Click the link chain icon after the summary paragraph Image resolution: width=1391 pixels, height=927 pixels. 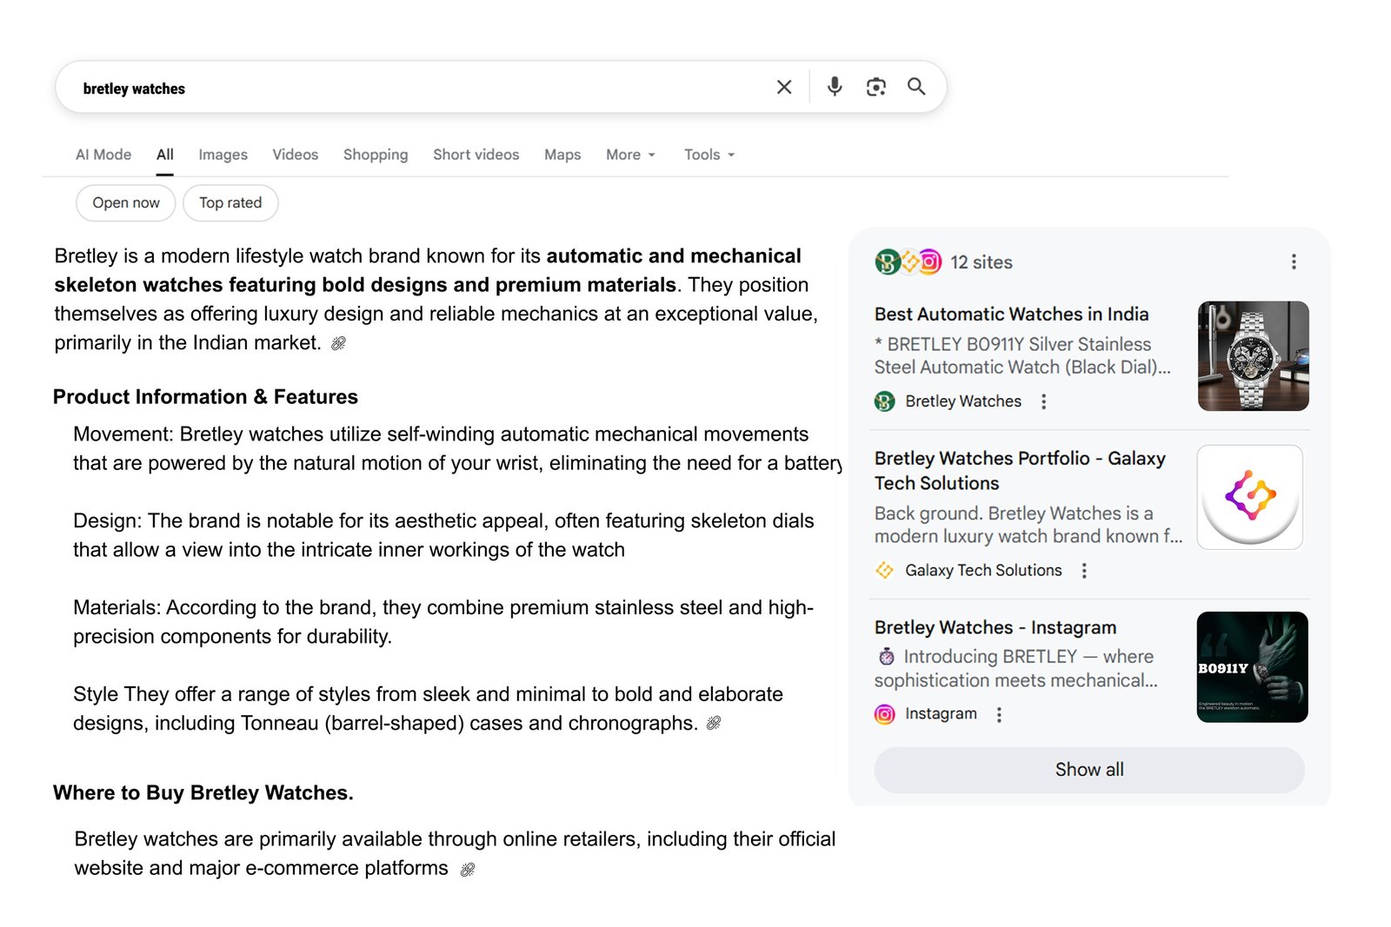[339, 343]
